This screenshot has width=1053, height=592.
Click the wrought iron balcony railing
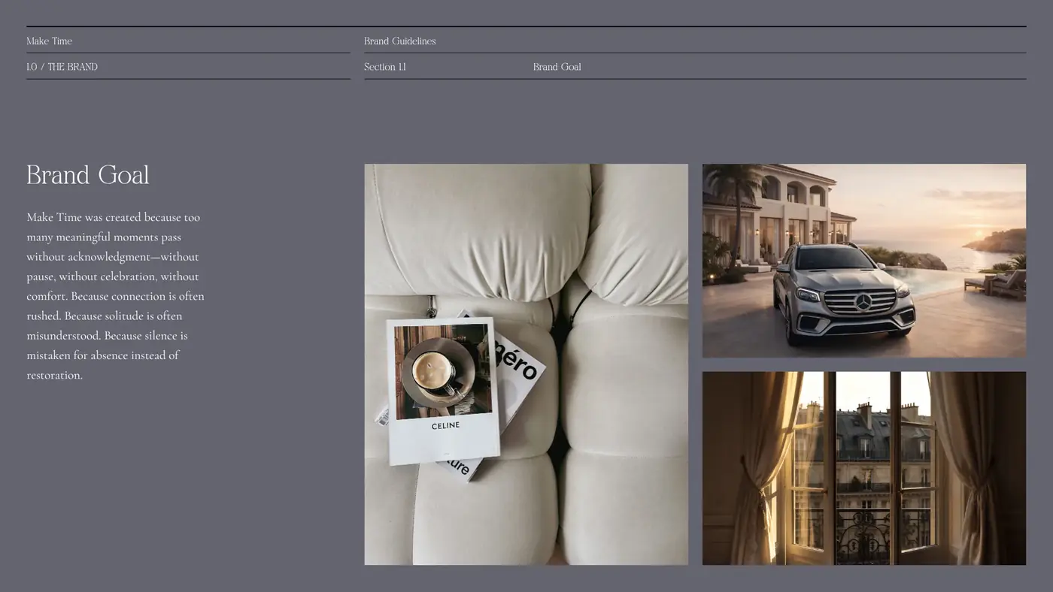tap(865, 533)
